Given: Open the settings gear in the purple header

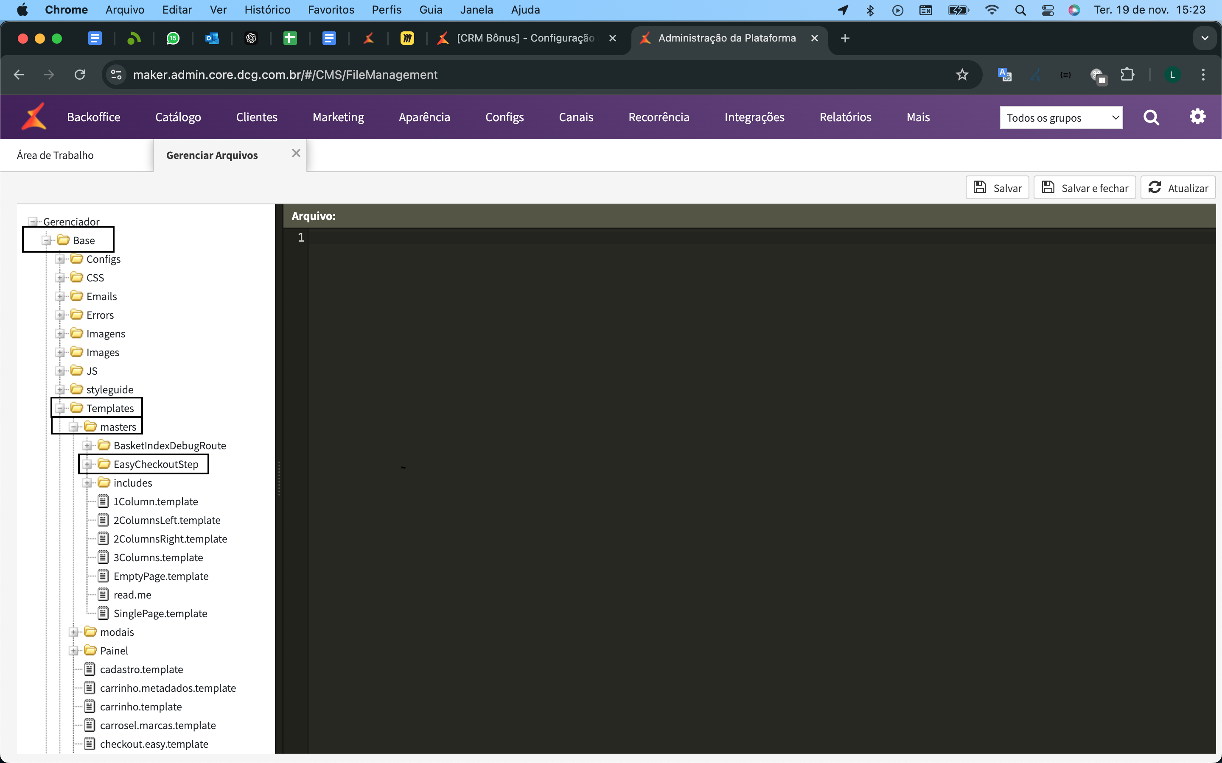Looking at the screenshot, I should point(1197,117).
